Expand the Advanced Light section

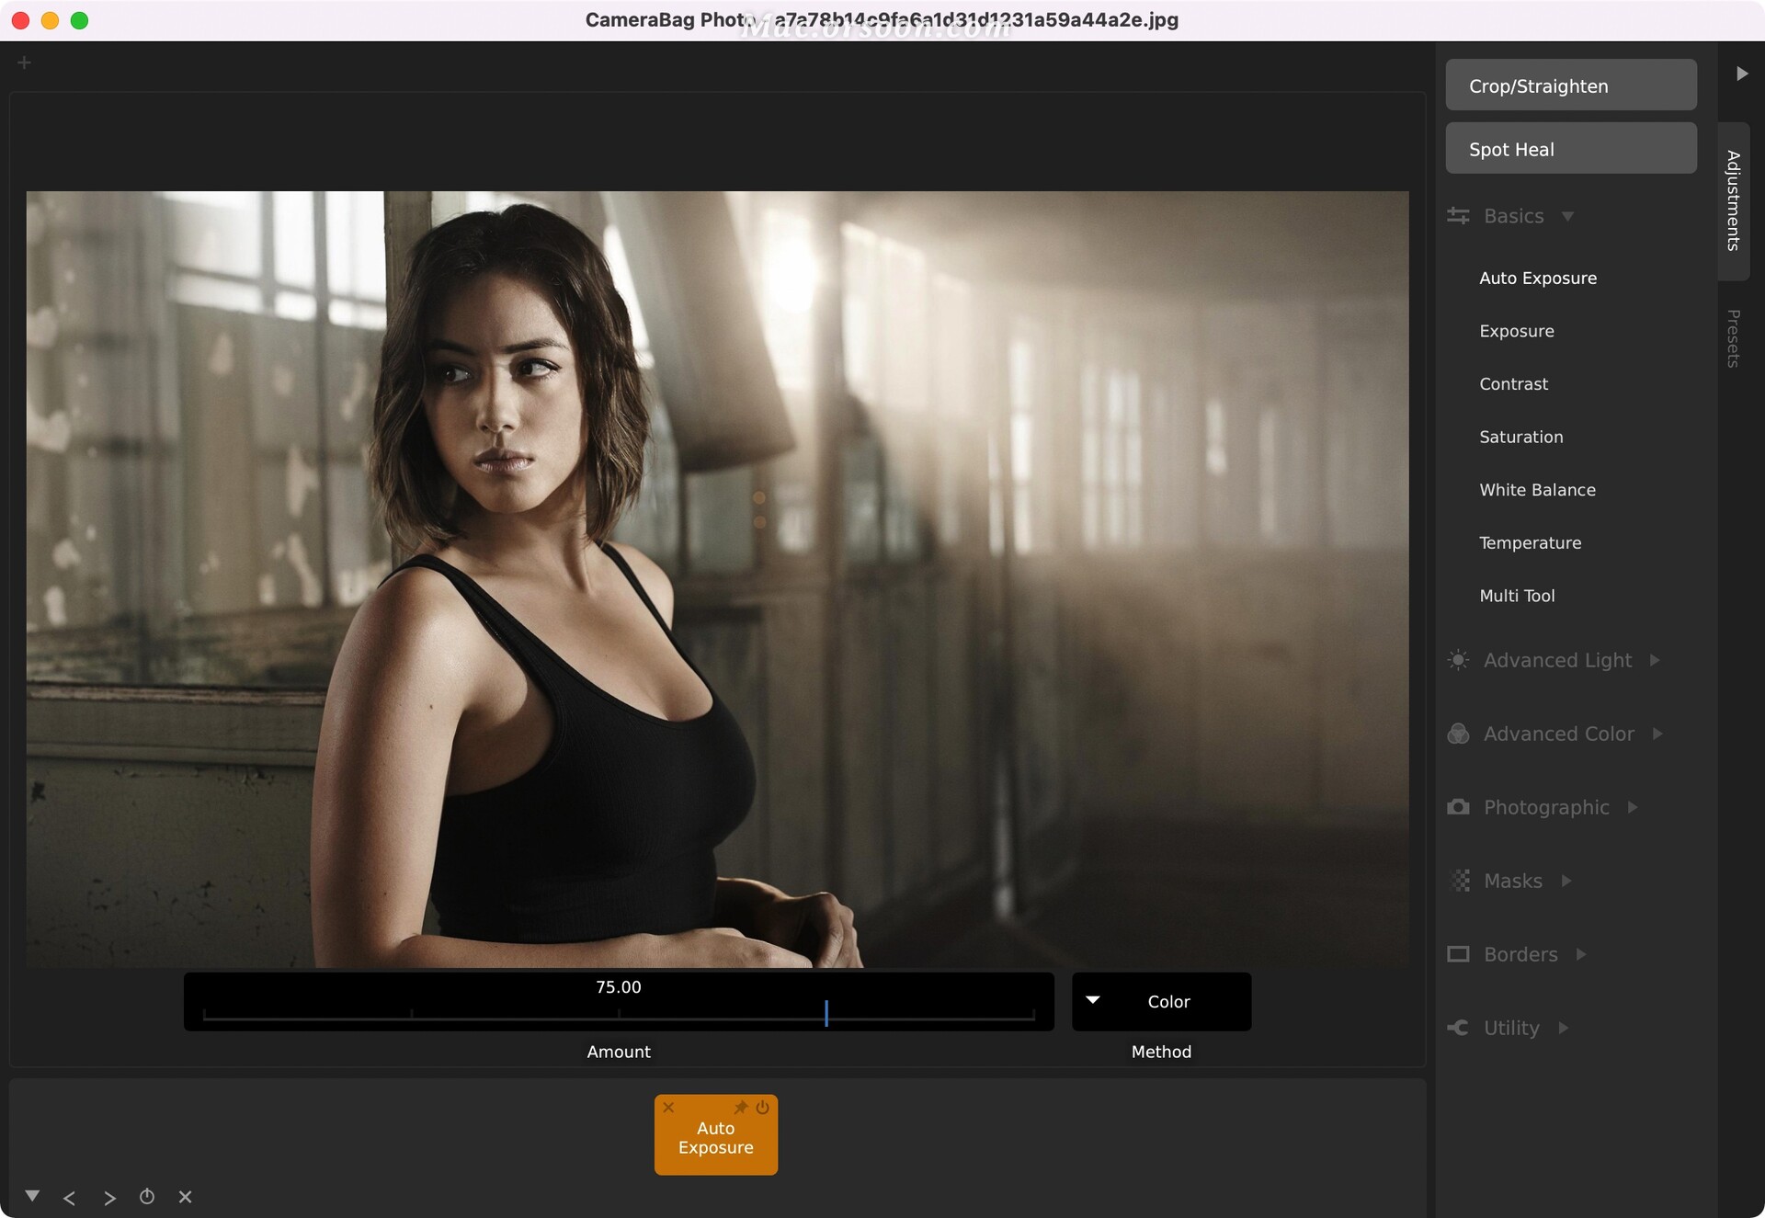[1557, 660]
